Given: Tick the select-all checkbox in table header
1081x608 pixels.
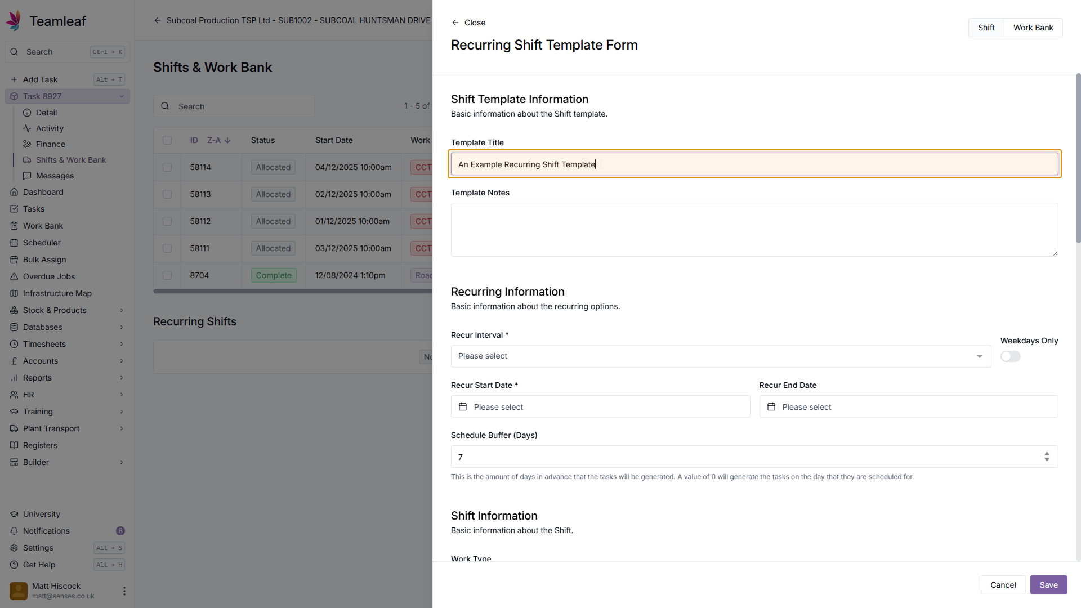Looking at the screenshot, I should 167,140.
